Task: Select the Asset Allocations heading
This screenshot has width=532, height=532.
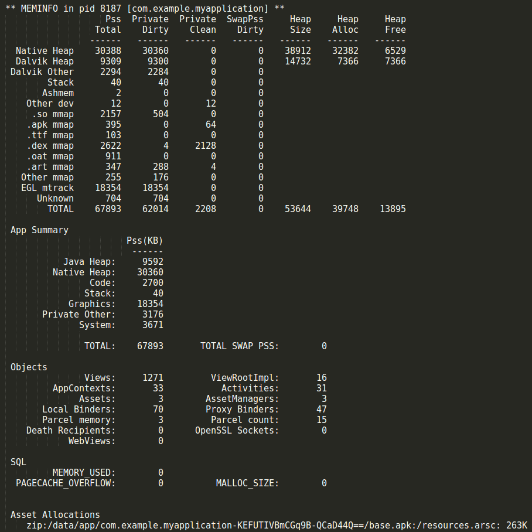Action: (55, 514)
